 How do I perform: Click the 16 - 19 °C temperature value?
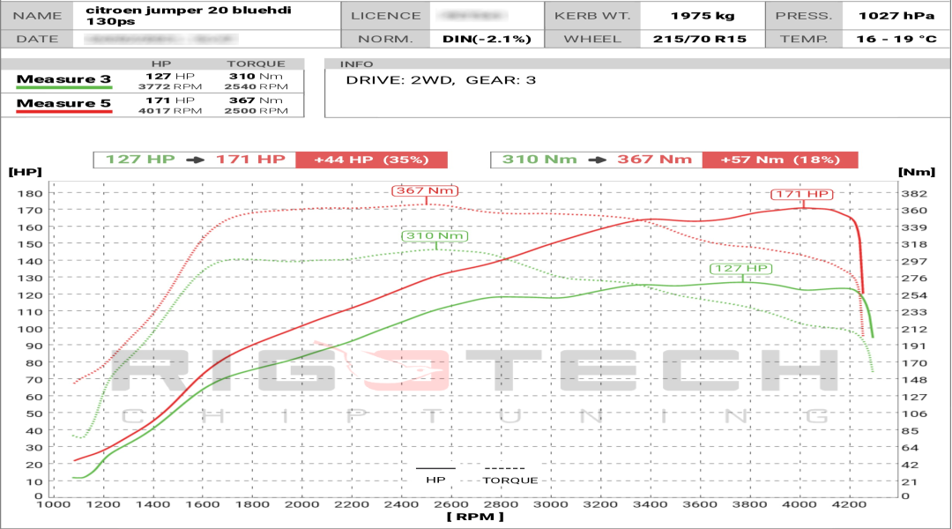point(896,39)
